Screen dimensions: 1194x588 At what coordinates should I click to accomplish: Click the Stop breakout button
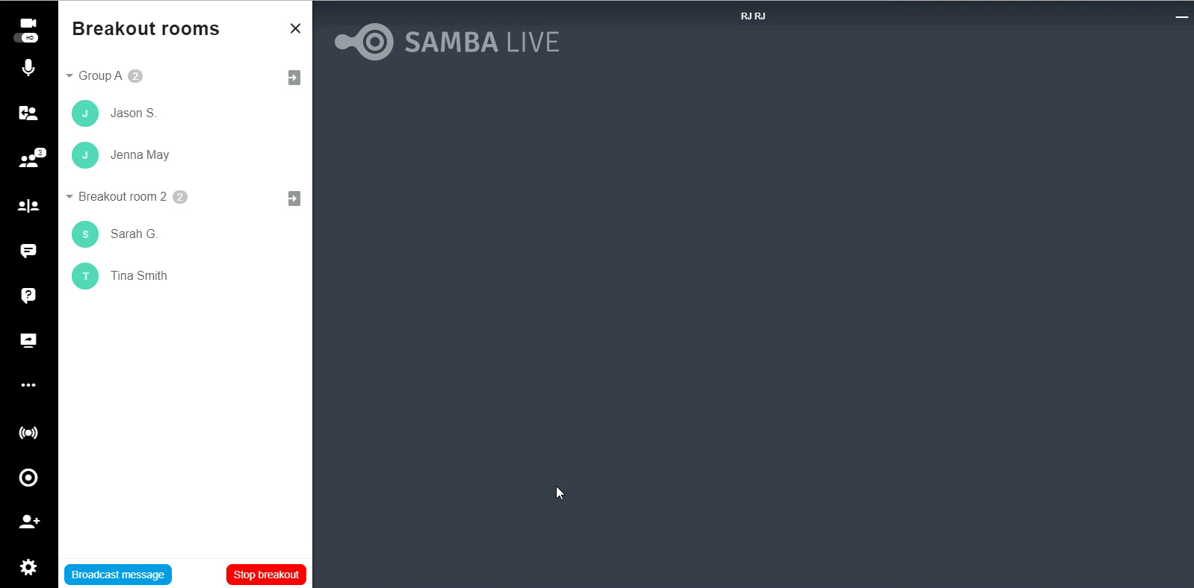point(266,575)
